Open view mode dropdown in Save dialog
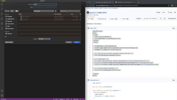 12,11
